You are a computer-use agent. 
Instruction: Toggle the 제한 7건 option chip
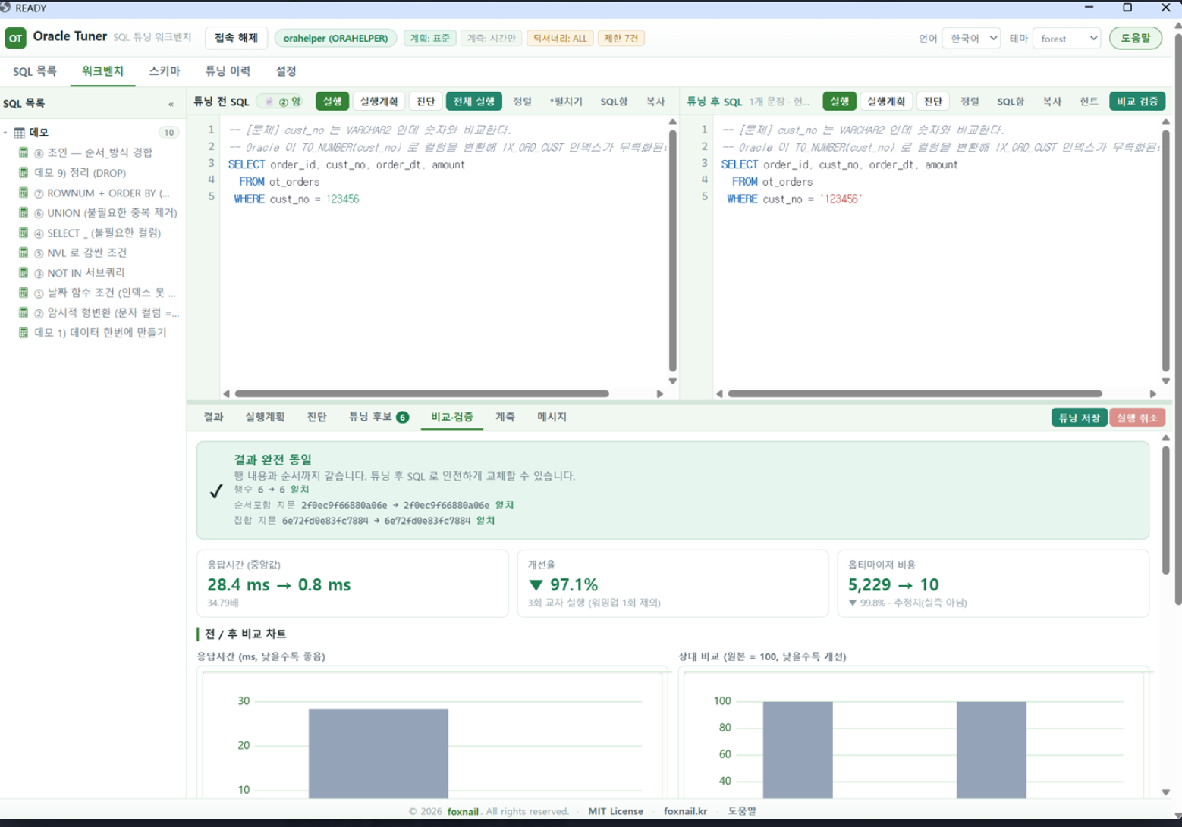click(x=621, y=38)
